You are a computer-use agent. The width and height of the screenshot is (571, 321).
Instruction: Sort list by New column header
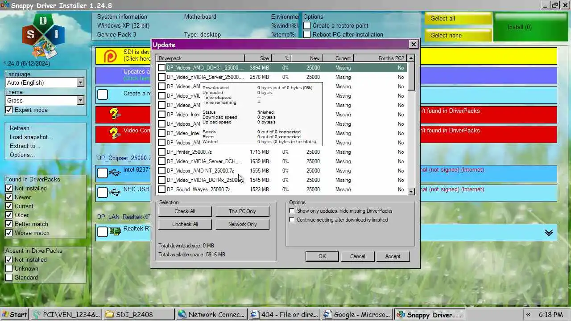click(307, 58)
